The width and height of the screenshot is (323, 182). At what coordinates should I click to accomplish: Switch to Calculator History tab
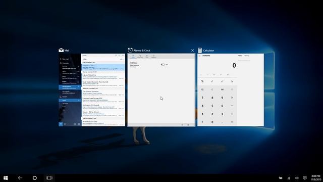(x=240, y=56)
